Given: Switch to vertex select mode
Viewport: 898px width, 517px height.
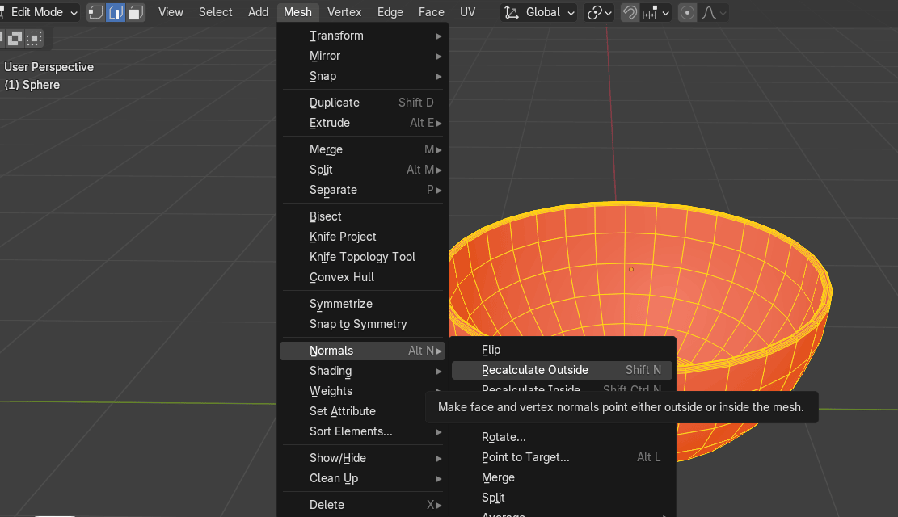Looking at the screenshot, I should [96, 12].
